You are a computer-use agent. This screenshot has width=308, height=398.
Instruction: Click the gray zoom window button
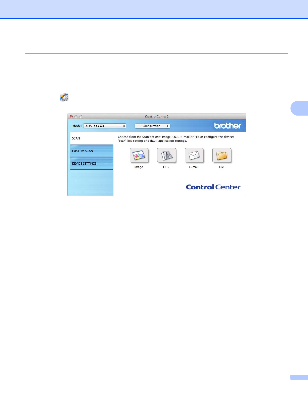(81, 117)
